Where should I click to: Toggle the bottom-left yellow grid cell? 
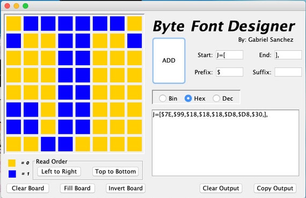[x=13, y=144]
